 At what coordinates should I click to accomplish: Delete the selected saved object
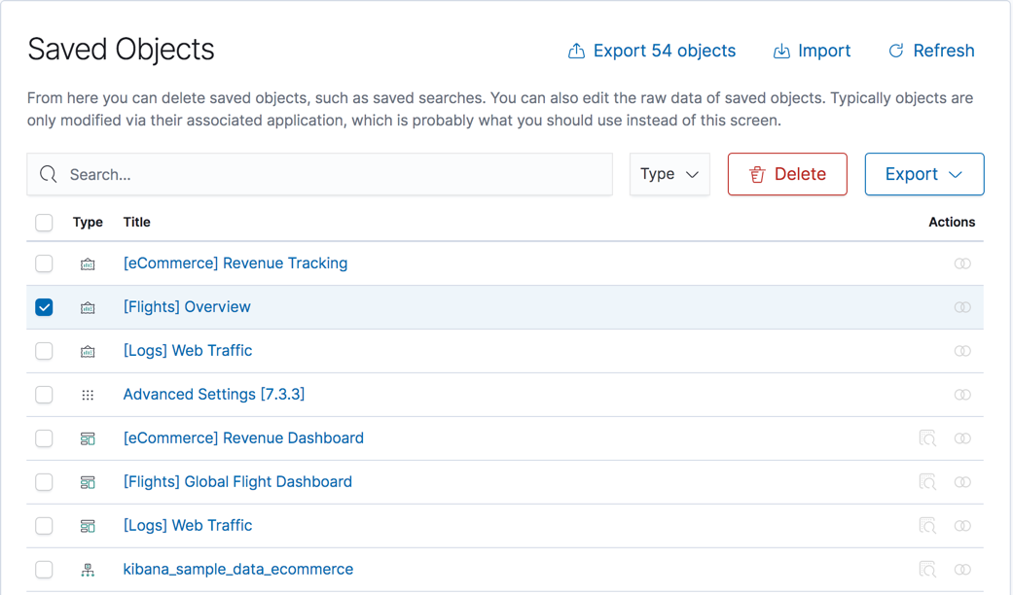click(787, 174)
